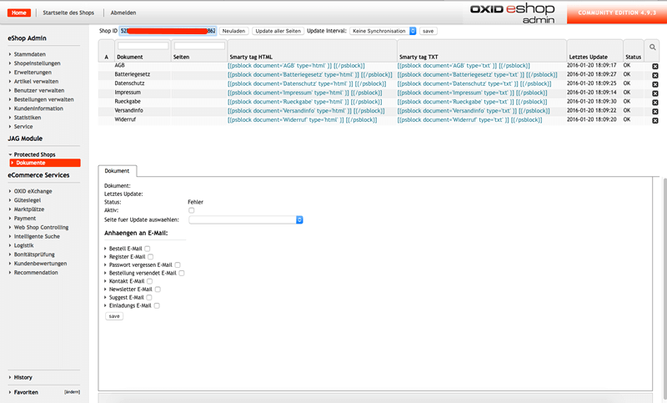Open the Update Interval dropdown

[x=383, y=31]
